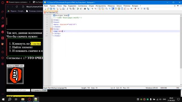The height and width of the screenshot is (102, 182).
Task: Click the Отправить отзыв button
Action: point(39,90)
